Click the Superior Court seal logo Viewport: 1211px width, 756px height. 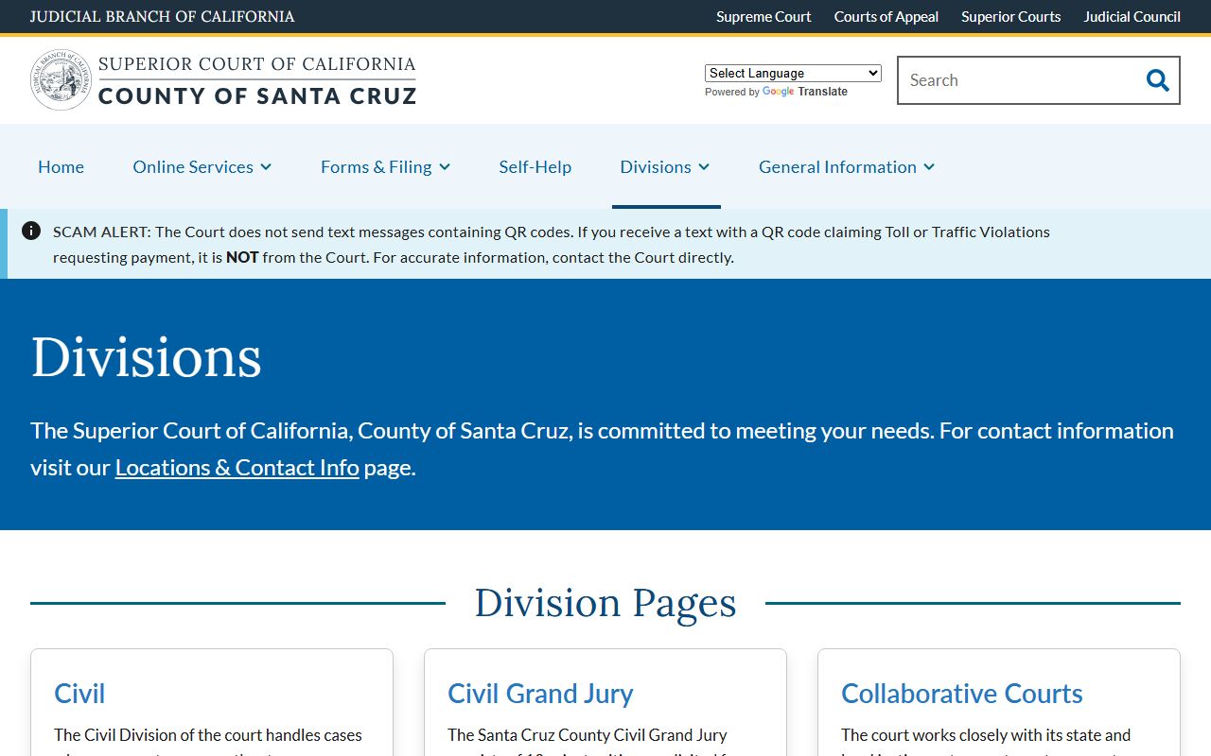tap(61, 80)
